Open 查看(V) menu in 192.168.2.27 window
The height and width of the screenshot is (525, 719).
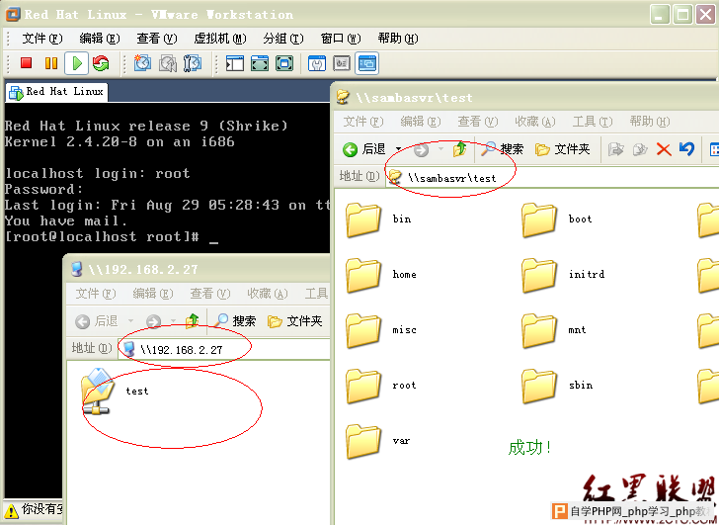pos(210,294)
